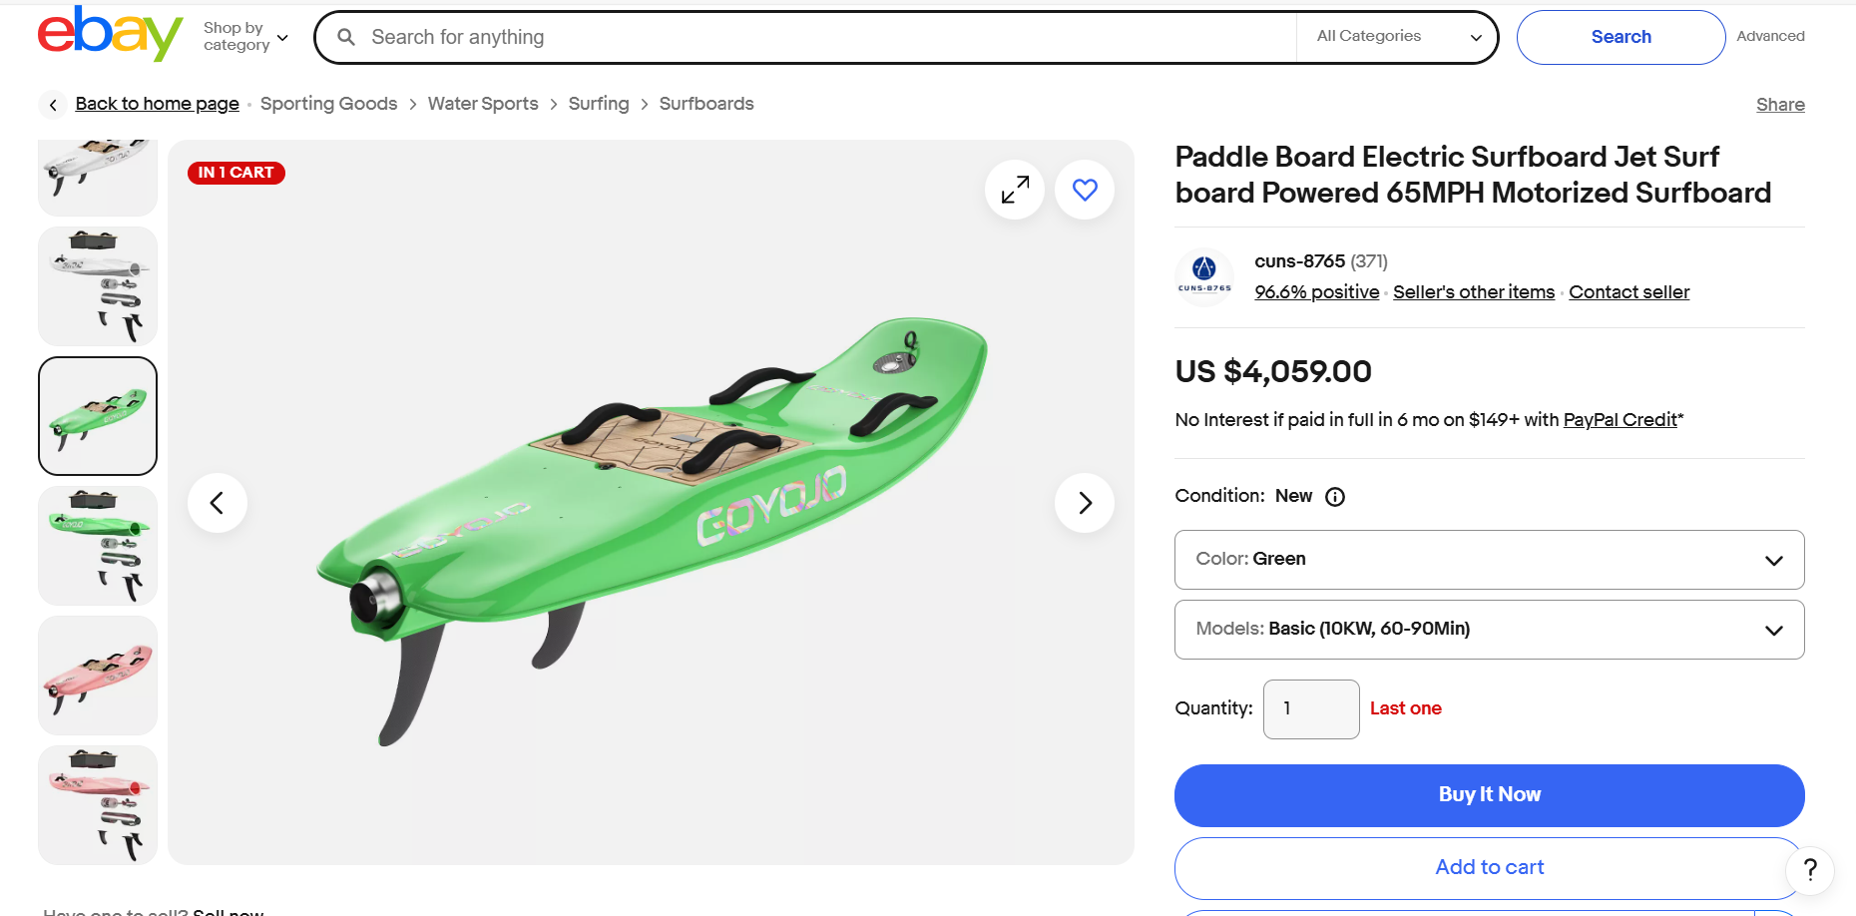Open Seller's other items link

click(1474, 292)
